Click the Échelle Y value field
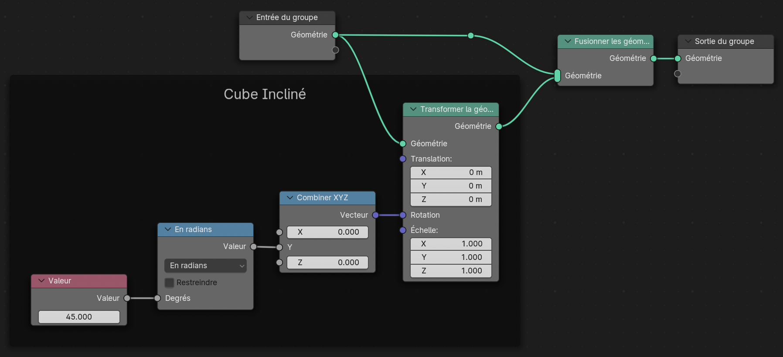This screenshot has width=783, height=357. [x=451, y=257]
